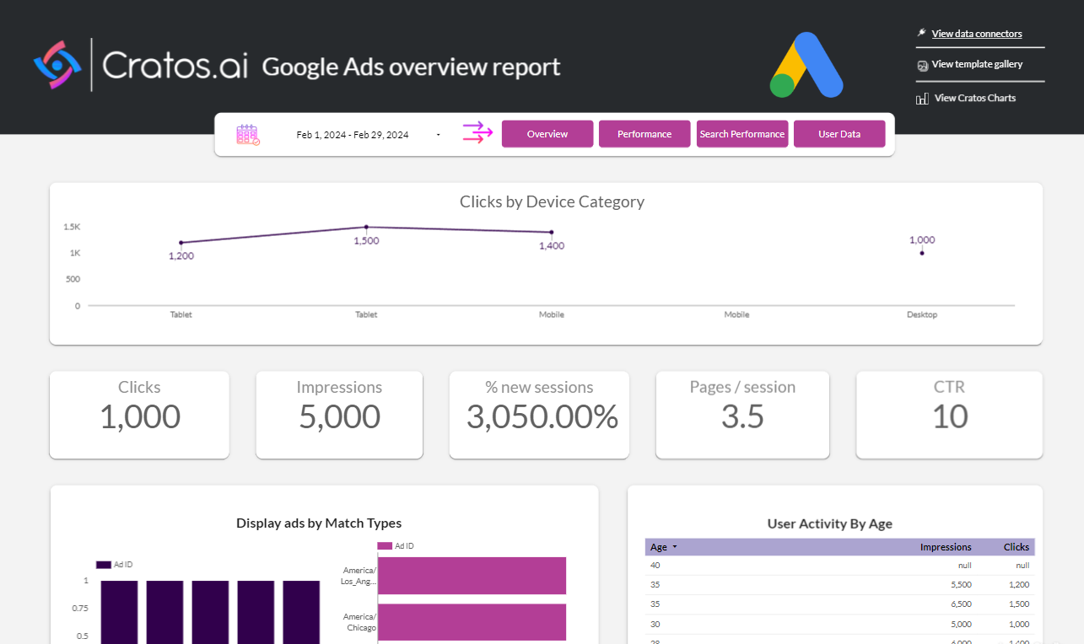Open View template gallery link
Image resolution: width=1084 pixels, height=644 pixels.
[x=977, y=64]
